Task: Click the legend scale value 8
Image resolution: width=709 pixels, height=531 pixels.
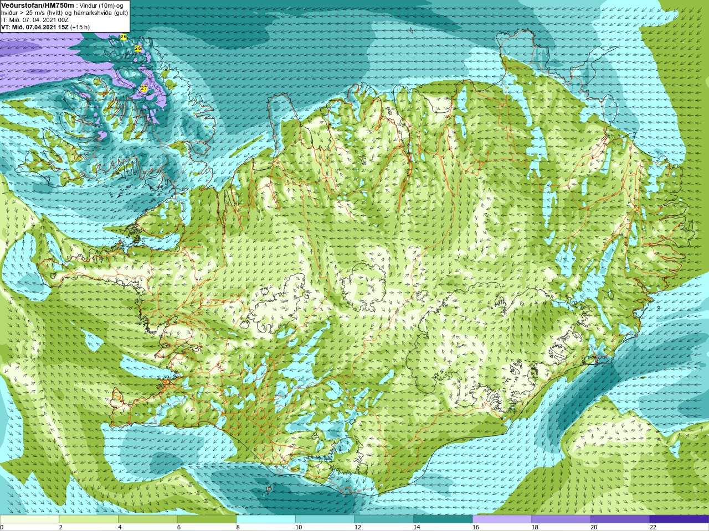Action: tap(238, 527)
